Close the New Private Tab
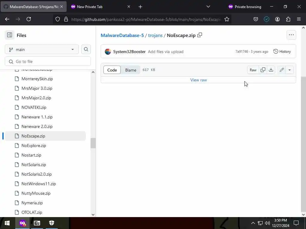306x229 pixels. click(128, 7)
